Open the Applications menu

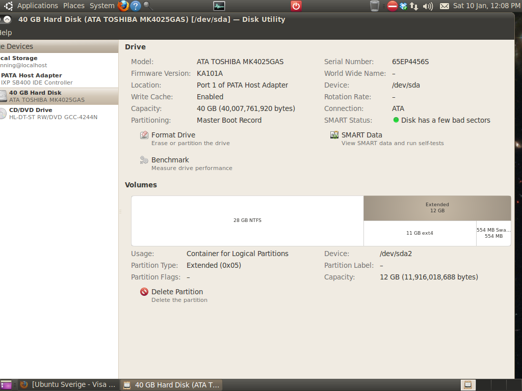pyautogui.click(x=37, y=6)
